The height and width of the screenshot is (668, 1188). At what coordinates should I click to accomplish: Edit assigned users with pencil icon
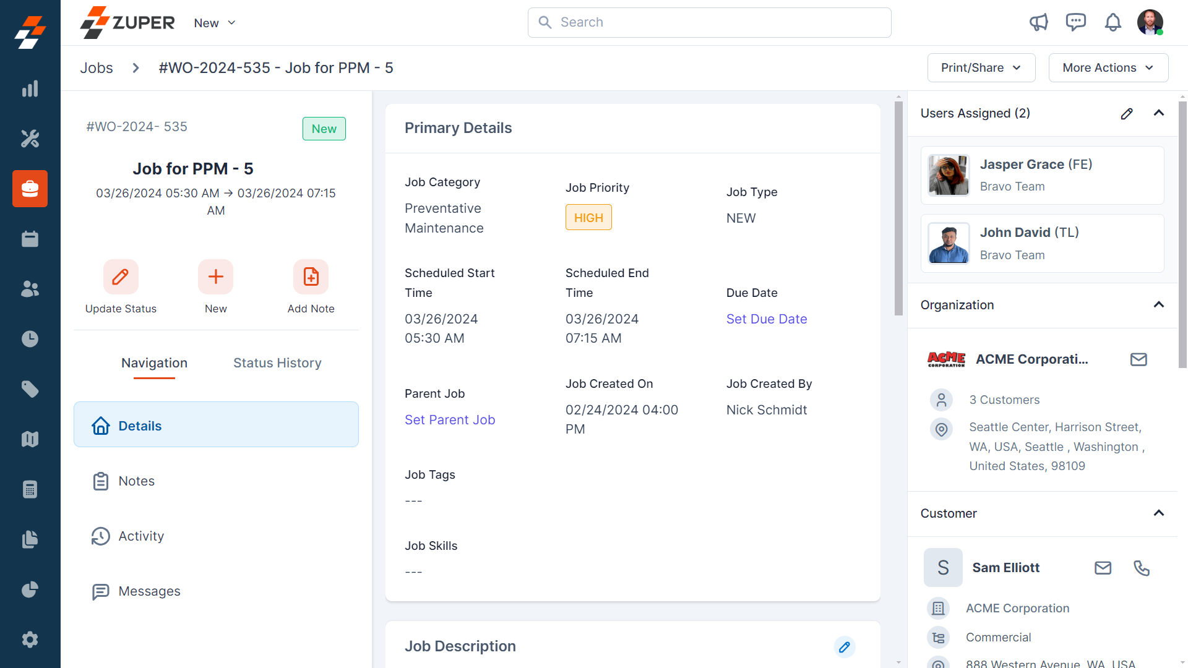[x=1127, y=113]
